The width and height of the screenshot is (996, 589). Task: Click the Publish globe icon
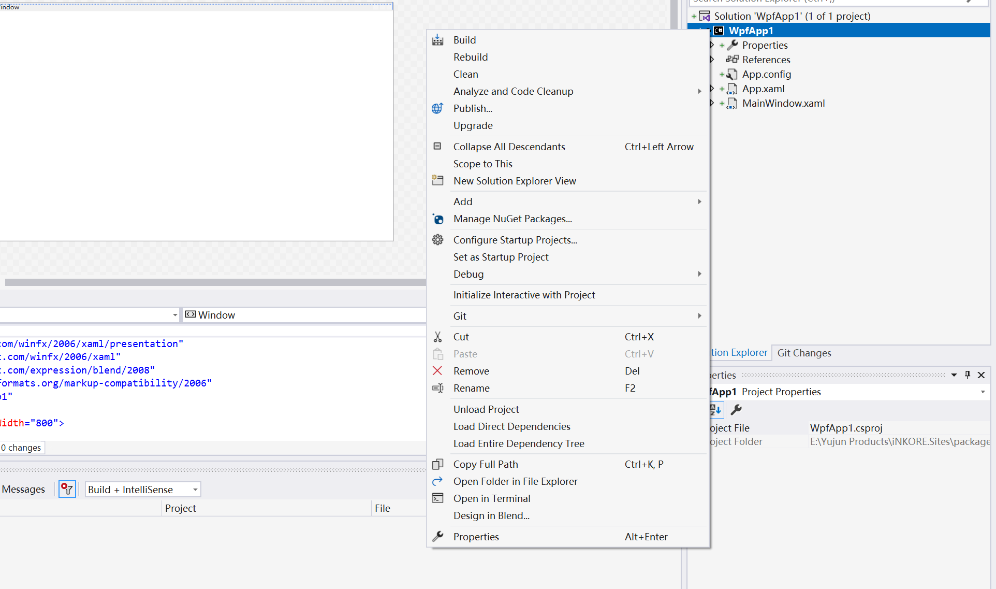[x=437, y=108]
